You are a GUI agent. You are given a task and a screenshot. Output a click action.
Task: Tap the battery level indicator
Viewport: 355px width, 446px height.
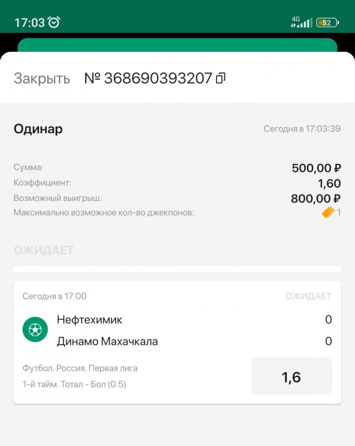[x=326, y=23]
